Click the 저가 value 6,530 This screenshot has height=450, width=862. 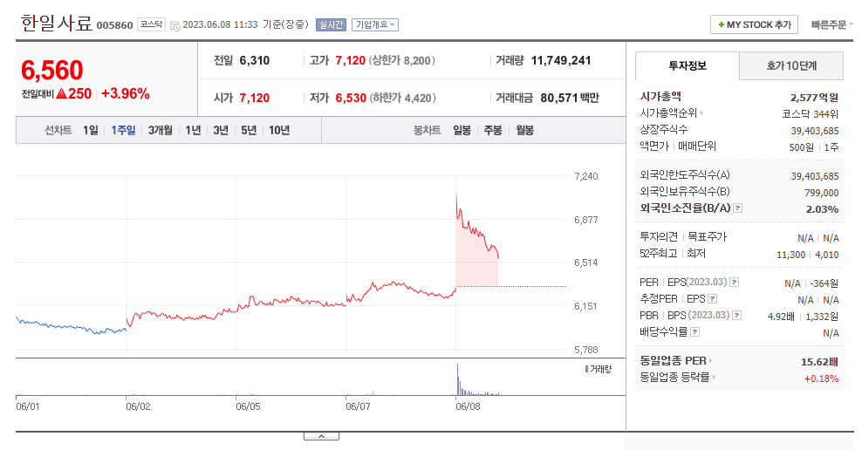pos(351,98)
